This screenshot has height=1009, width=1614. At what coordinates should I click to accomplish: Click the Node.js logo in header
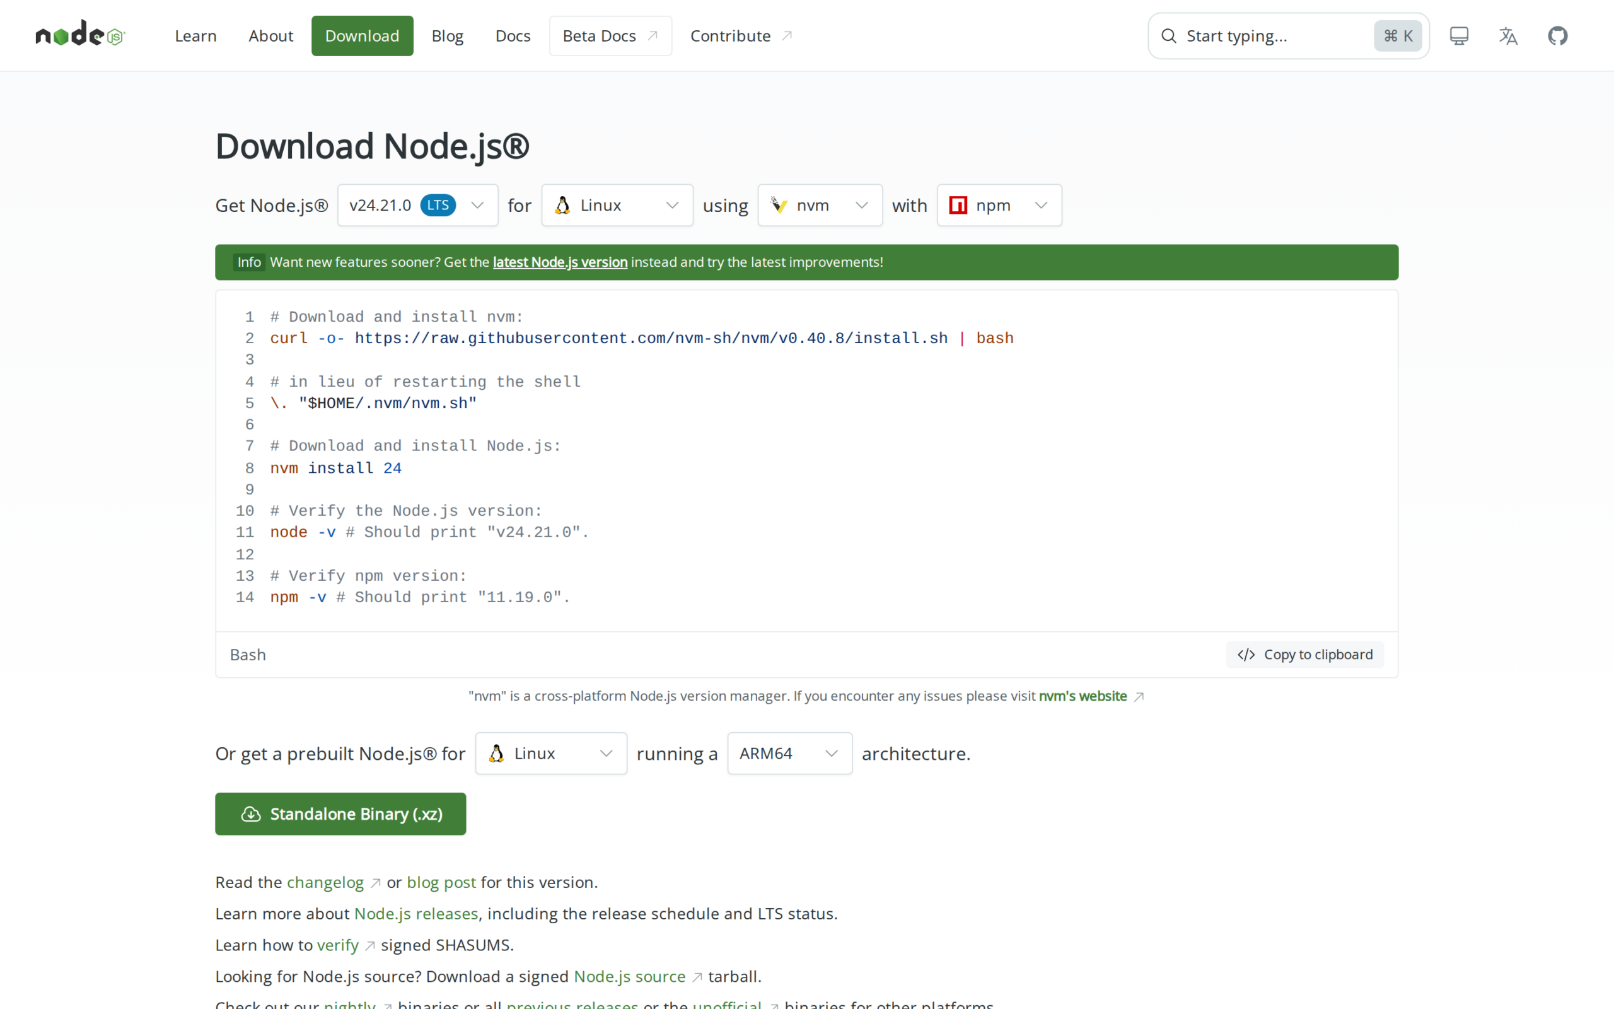(80, 33)
